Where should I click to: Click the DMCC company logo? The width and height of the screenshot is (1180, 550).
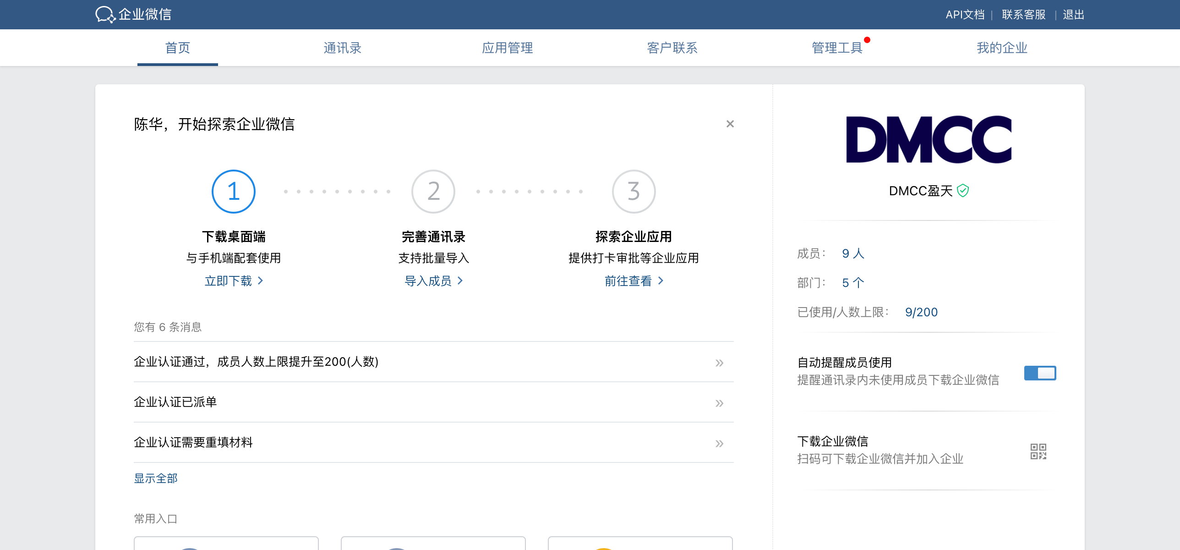click(x=929, y=139)
